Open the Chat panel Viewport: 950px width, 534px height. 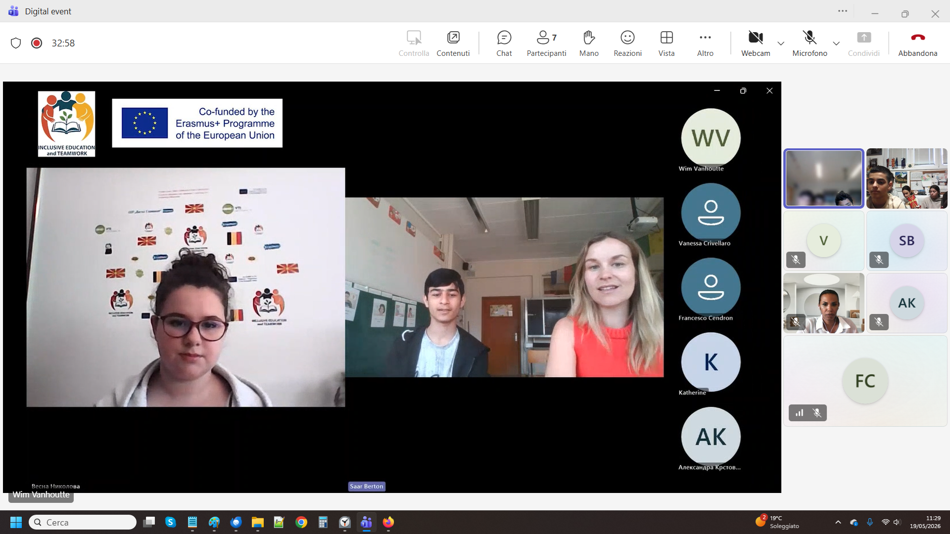coord(504,43)
